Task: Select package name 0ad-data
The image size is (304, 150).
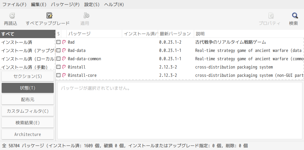Action: (77, 50)
